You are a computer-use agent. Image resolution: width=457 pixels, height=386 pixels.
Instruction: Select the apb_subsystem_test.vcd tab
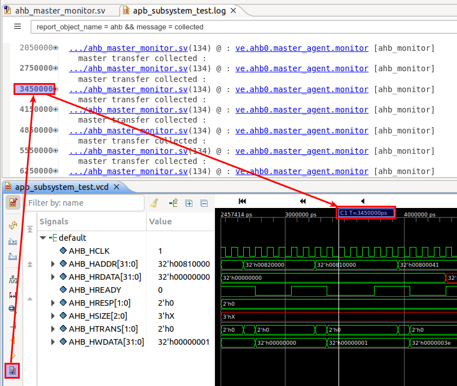(62, 187)
